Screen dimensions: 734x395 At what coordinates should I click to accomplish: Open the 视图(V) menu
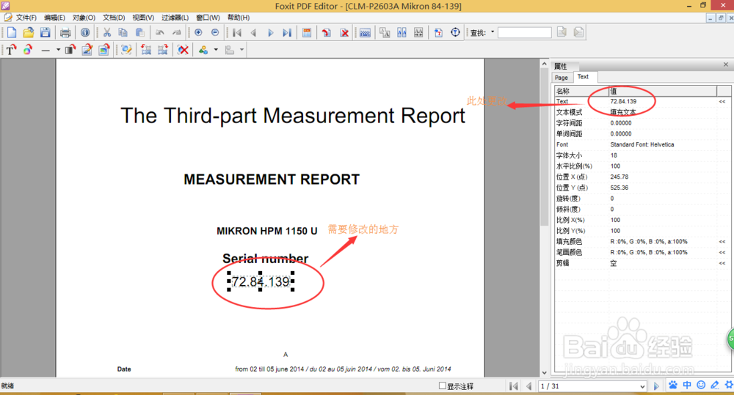coord(143,18)
